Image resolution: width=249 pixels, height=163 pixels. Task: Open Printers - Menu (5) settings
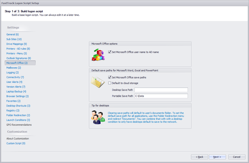[x=17, y=54]
